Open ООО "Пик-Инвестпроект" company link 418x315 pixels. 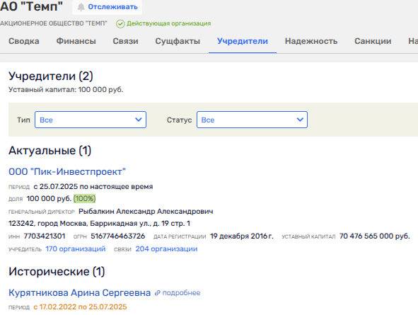(x=67, y=171)
